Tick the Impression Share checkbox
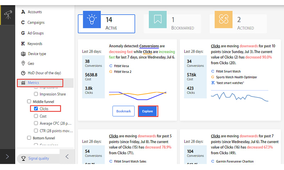This screenshot has width=284, height=170. [36, 94]
